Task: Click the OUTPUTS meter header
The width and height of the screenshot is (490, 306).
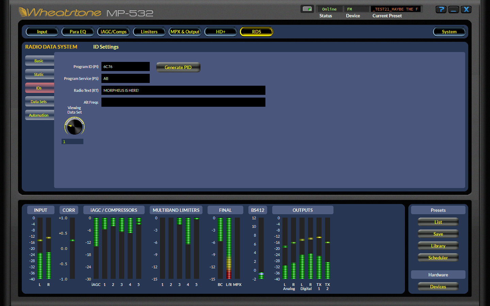Action: point(303,210)
